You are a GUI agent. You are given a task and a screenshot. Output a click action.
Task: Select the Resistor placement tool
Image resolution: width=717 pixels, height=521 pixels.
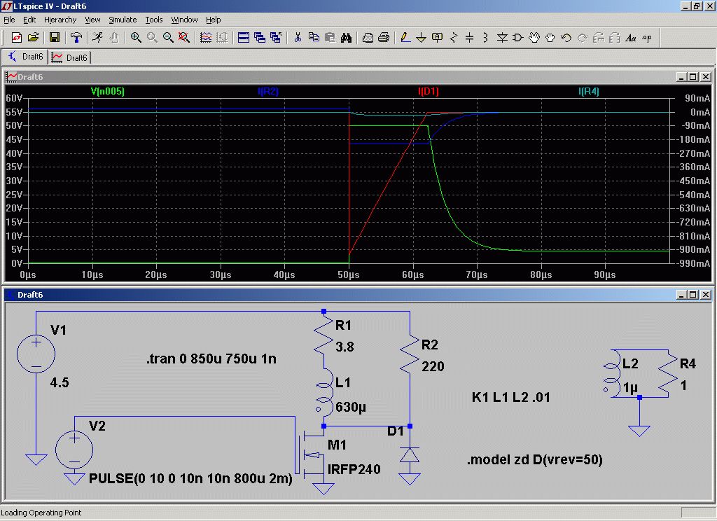pyautogui.click(x=453, y=38)
